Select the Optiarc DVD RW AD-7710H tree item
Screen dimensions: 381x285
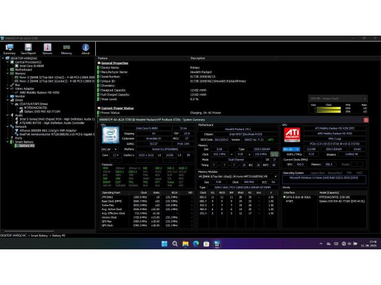point(42,112)
